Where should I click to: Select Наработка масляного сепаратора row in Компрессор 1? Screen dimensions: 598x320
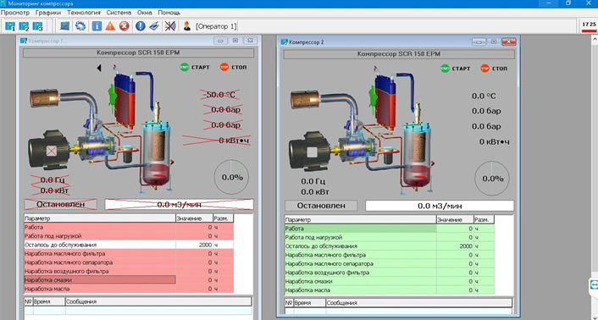[129, 262]
